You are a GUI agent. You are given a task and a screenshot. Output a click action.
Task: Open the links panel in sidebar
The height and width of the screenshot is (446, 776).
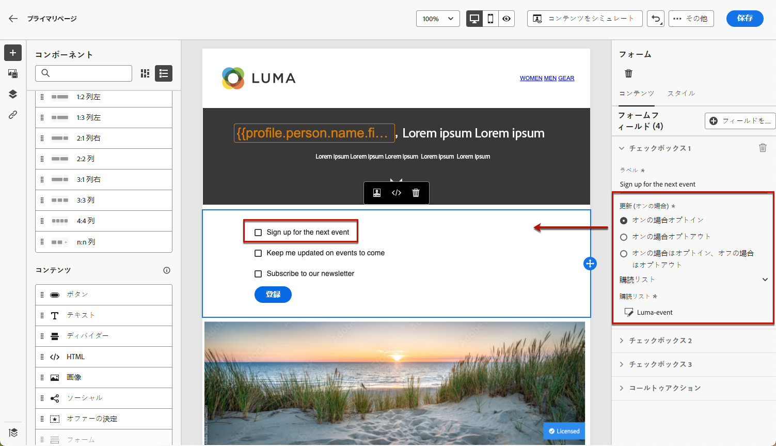(x=13, y=115)
